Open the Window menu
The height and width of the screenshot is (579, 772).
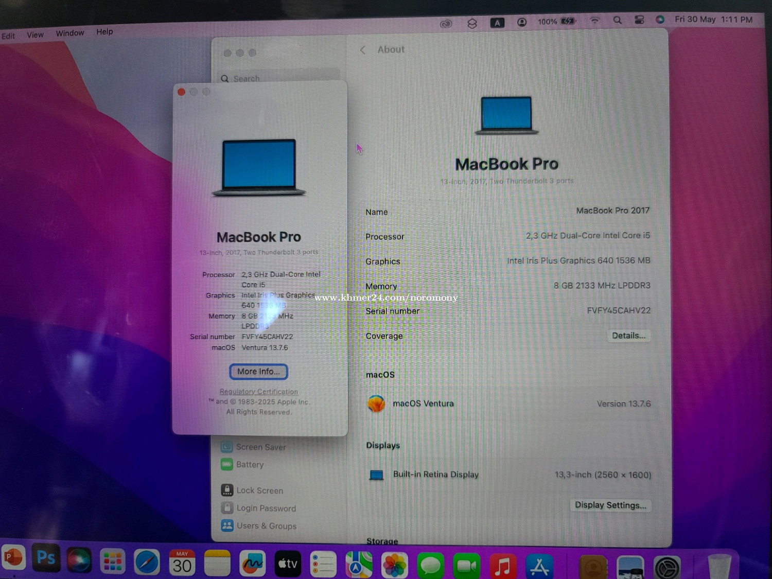click(x=70, y=33)
